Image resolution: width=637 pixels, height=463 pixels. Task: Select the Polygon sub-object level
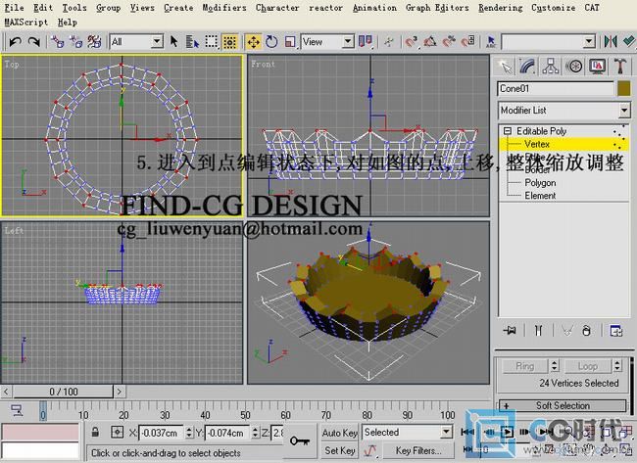pos(540,183)
